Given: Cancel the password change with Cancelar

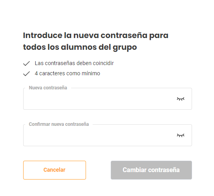Looking at the screenshot, I should (55, 170).
